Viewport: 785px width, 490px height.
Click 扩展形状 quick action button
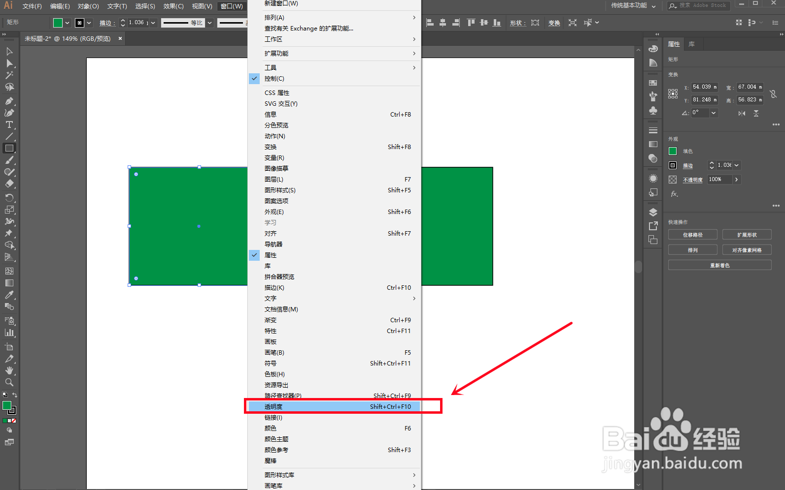[747, 235]
